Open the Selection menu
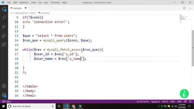This screenshot has height=109, width=194. [24, 2]
